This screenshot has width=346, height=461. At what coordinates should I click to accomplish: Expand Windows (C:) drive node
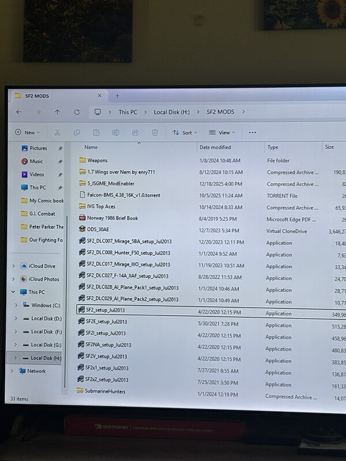(x=16, y=305)
